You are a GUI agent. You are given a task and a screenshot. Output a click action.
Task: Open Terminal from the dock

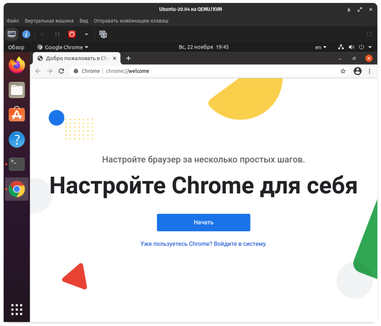17,164
